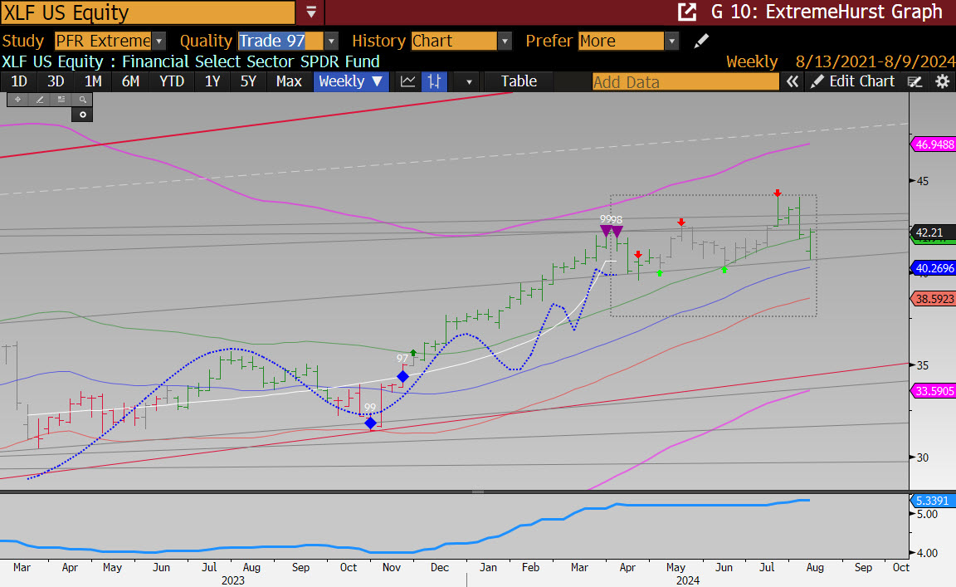Click the annotation edit icon right of Edit Chart
This screenshot has height=587, width=956.
click(x=915, y=81)
